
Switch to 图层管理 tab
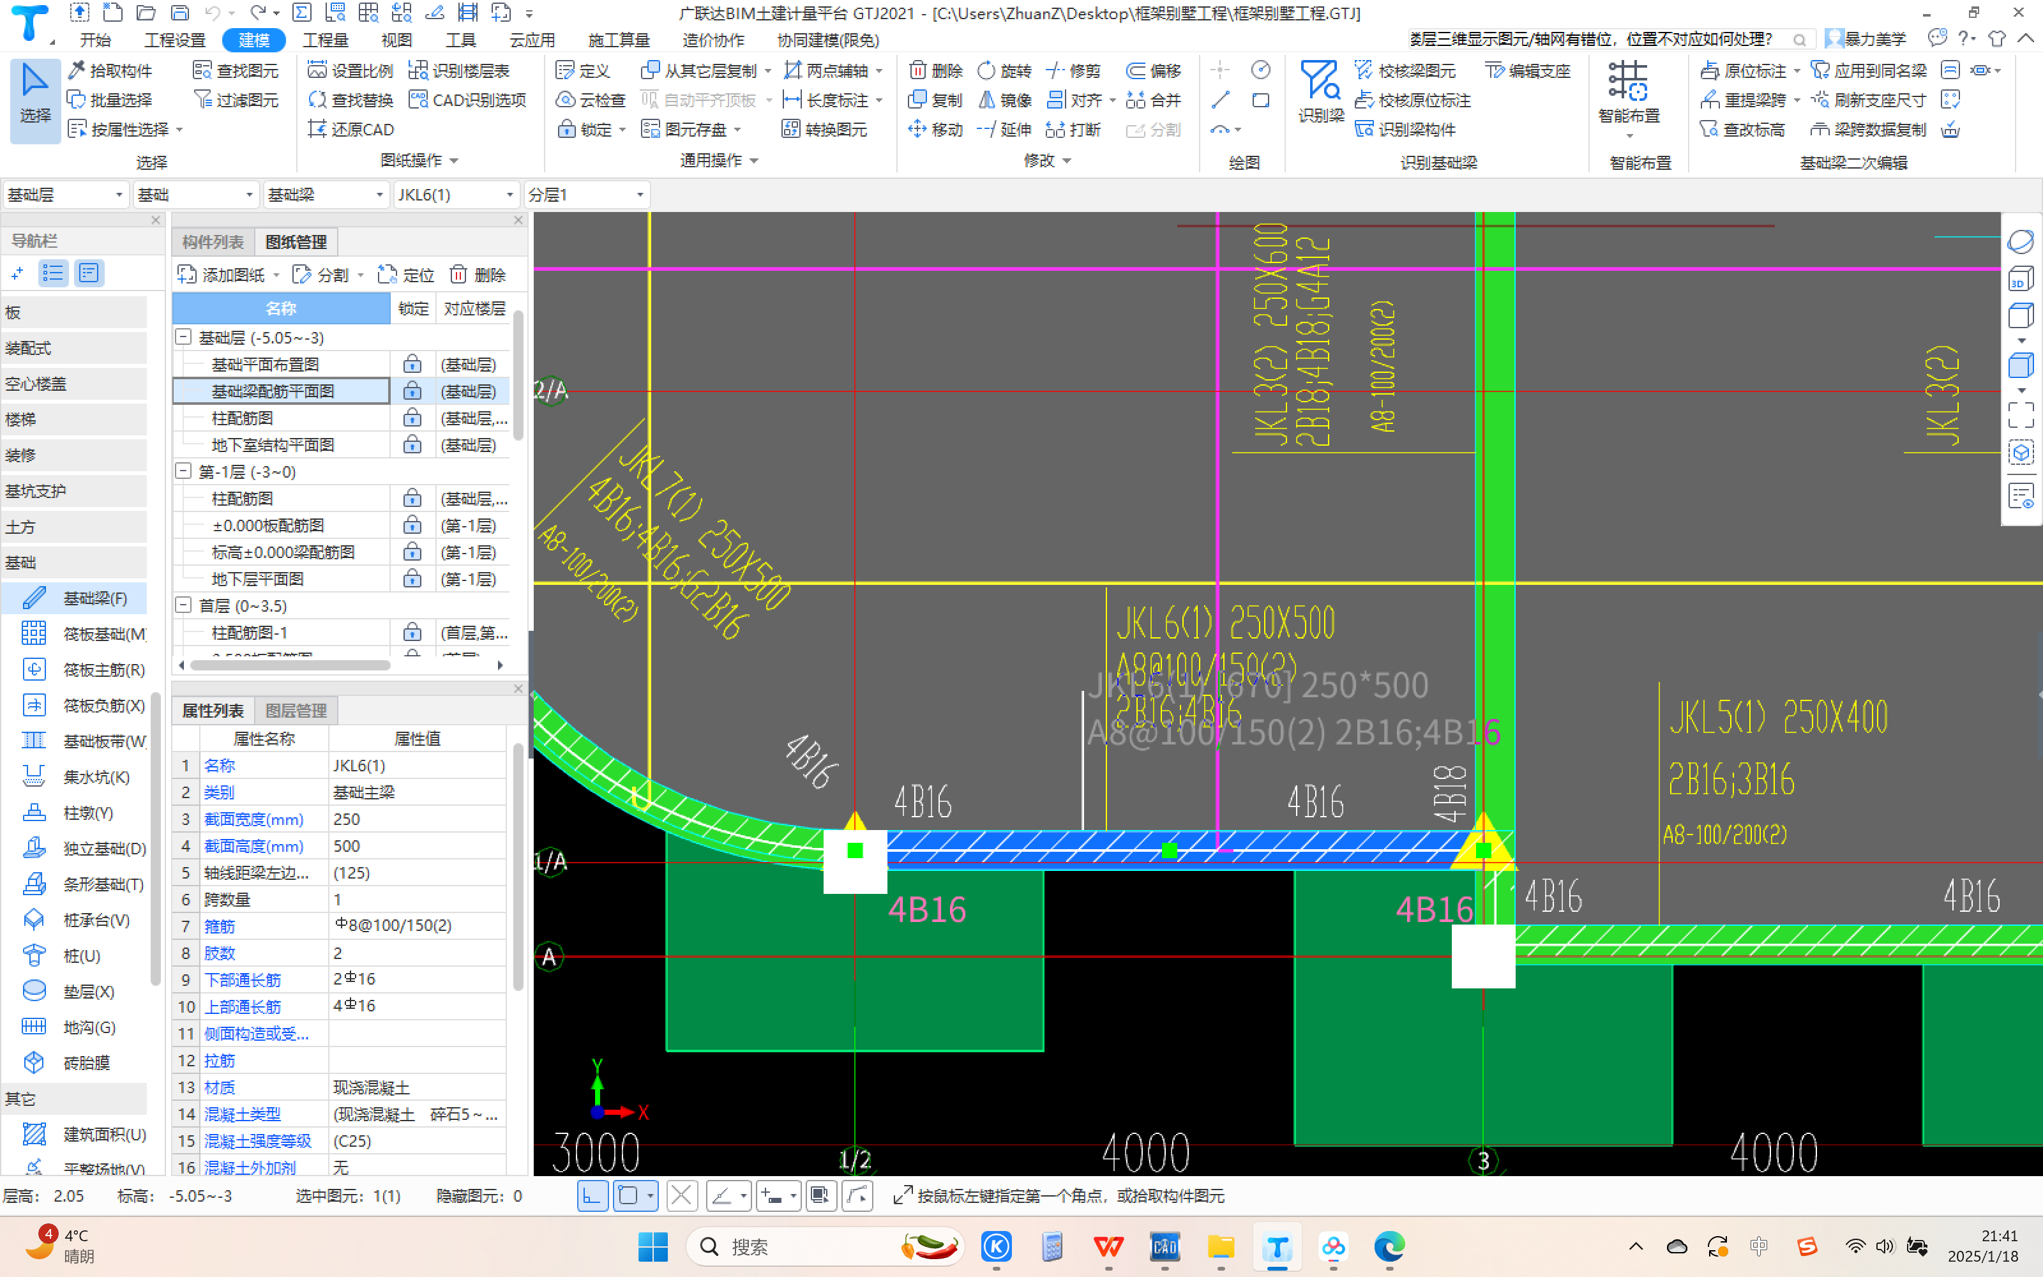point(296,711)
